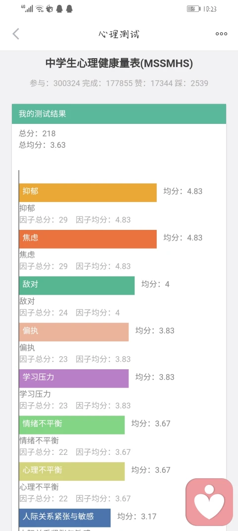Image resolution: width=238 pixels, height=531 pixels.
Task: Tap the status bar clock showing 10:23
Action: point(210,9)
